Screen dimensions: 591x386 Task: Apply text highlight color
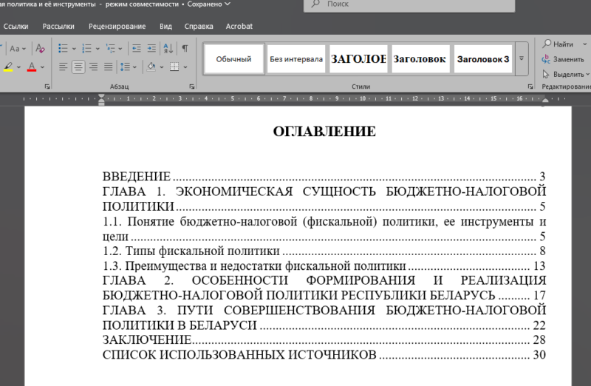(x=8, y=67)
